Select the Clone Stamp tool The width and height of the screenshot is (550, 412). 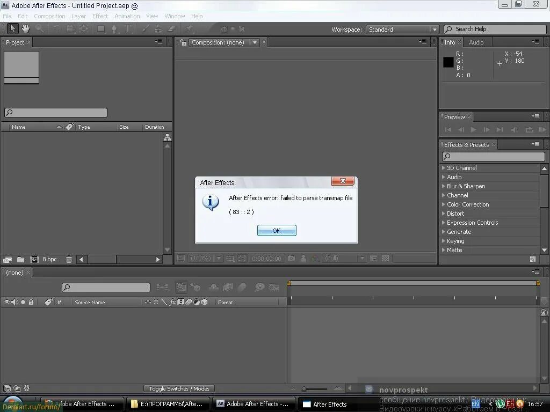[158, 29]
